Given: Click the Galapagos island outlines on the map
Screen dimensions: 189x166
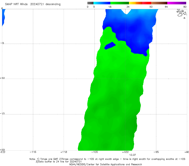Looking at the screenshot, I should (182, 14).
